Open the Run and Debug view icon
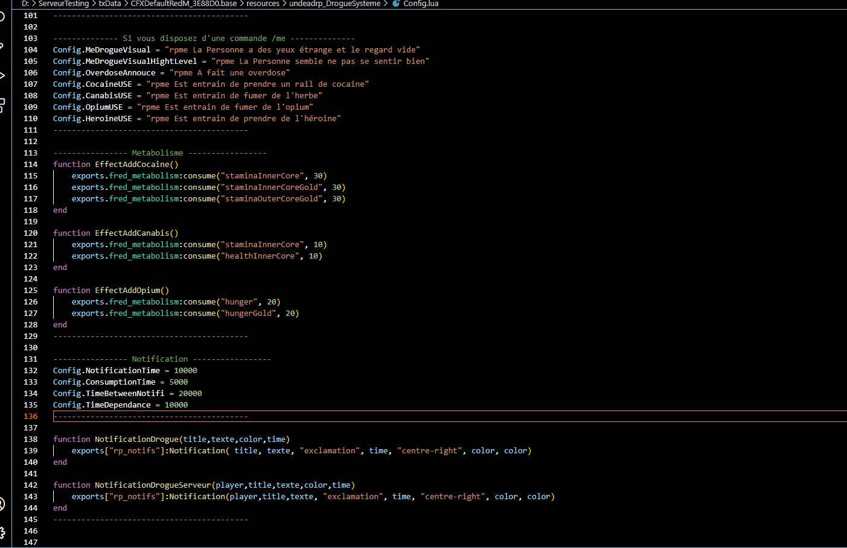Image resolution: width=847 pixels, height=548 pixels. click(2, 75)
